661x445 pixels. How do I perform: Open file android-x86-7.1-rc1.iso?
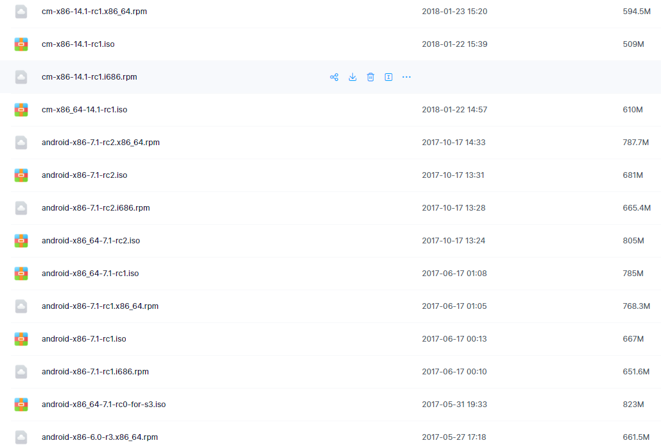pyautogui.click(x=84, y=339)
